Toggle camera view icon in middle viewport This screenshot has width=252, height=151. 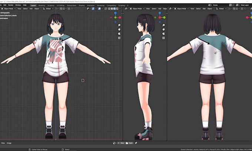tap(163, 34)
